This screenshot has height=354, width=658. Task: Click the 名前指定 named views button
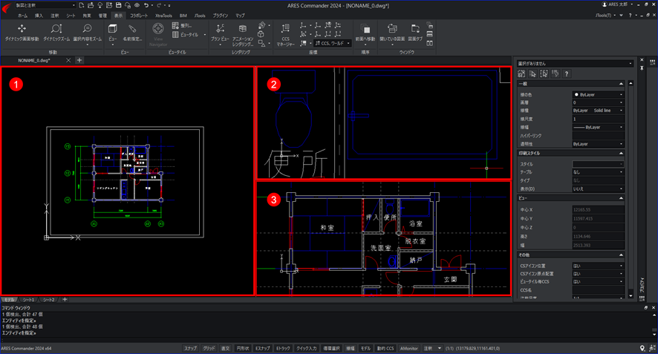pos(132,33)
